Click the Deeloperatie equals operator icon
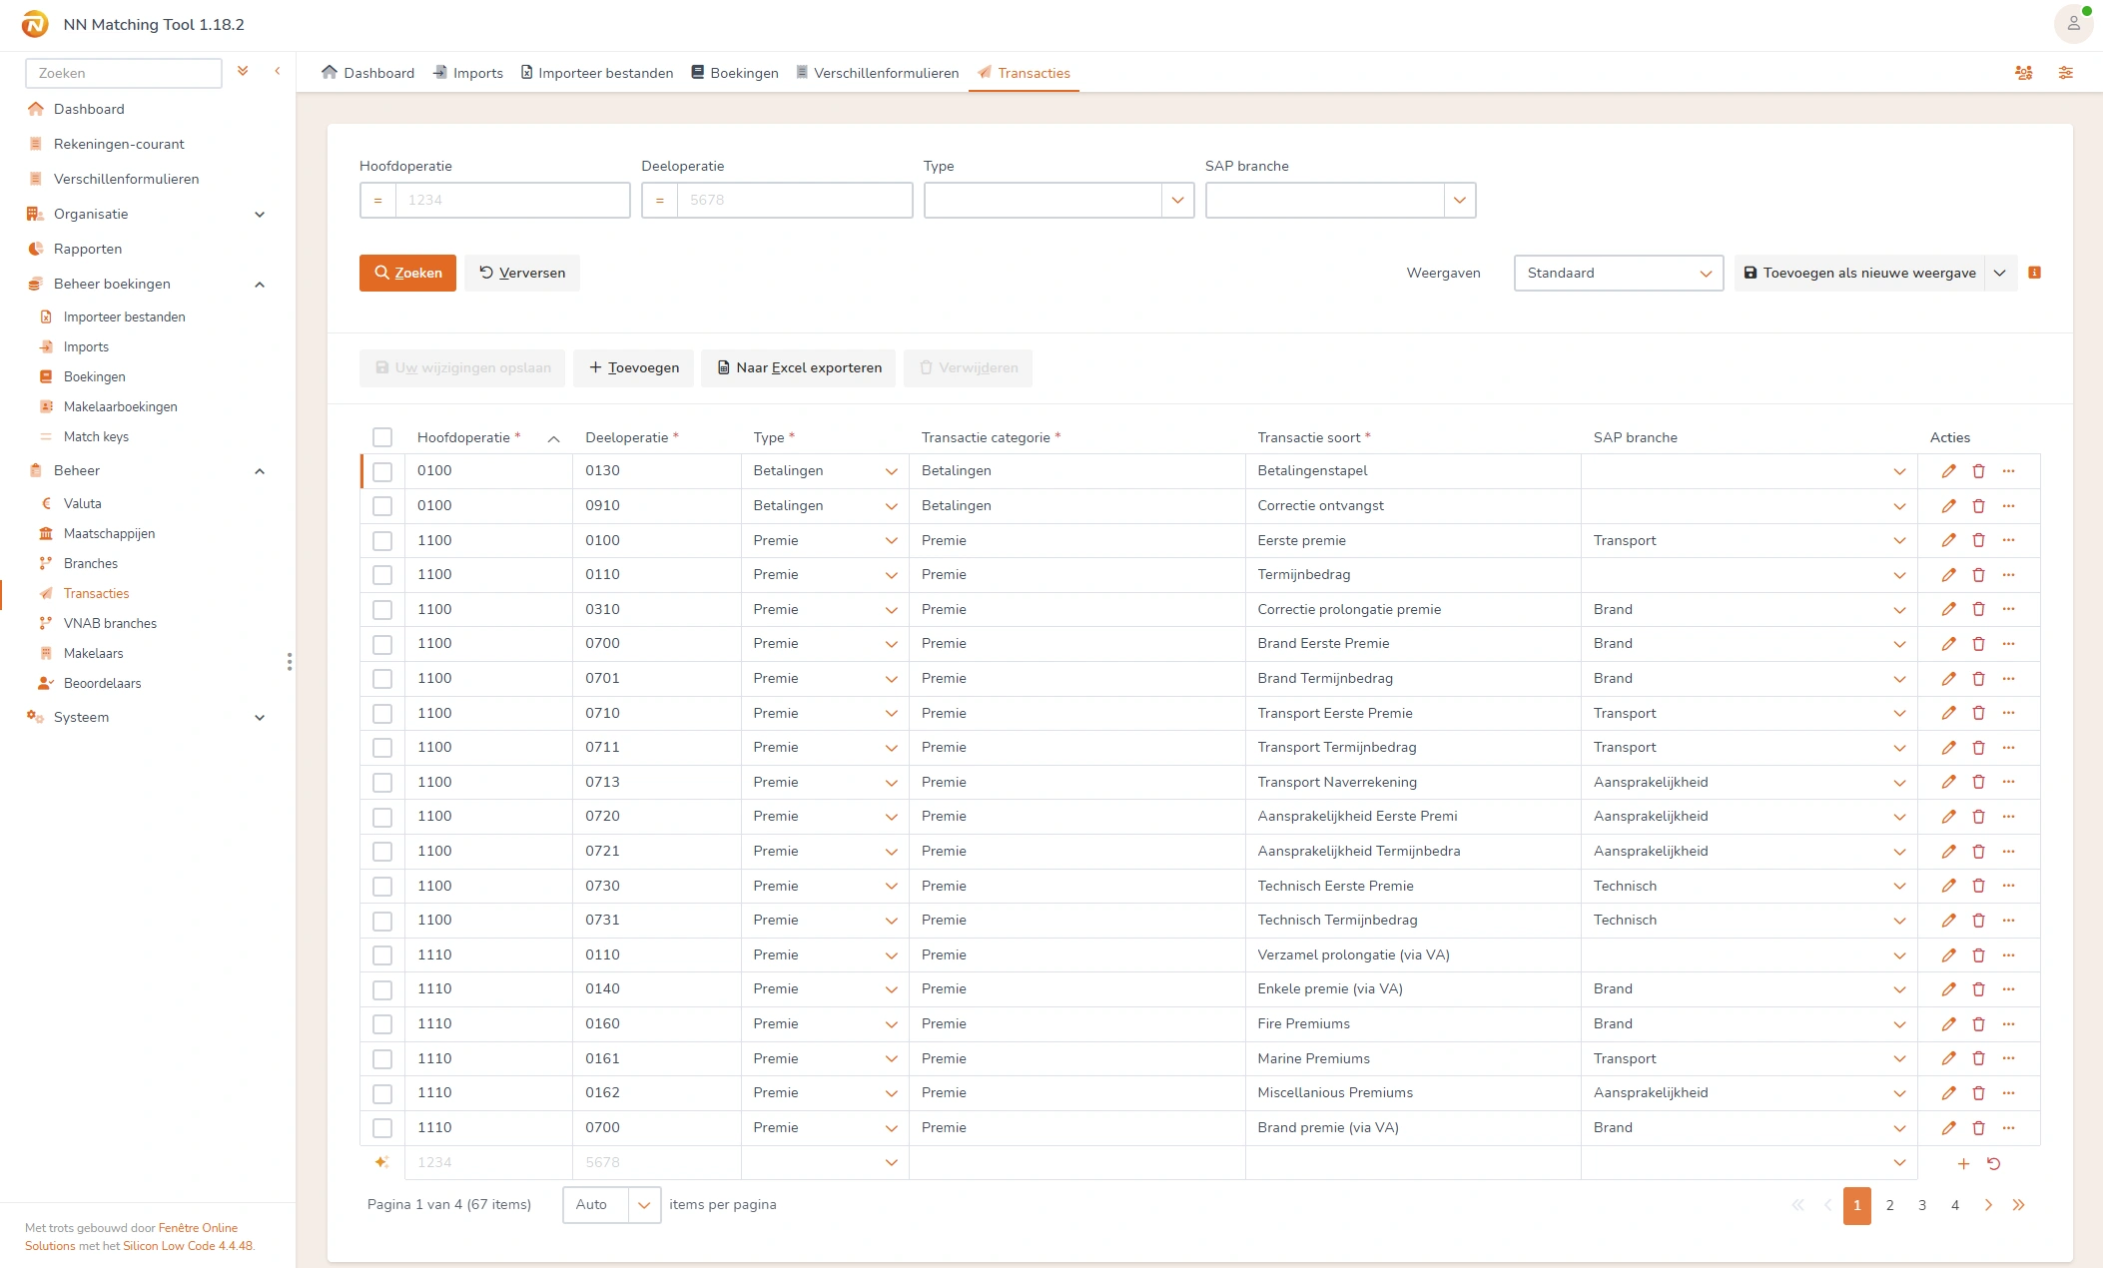Viewport: 2103px width, 1268px height. [x=659, y=200]
